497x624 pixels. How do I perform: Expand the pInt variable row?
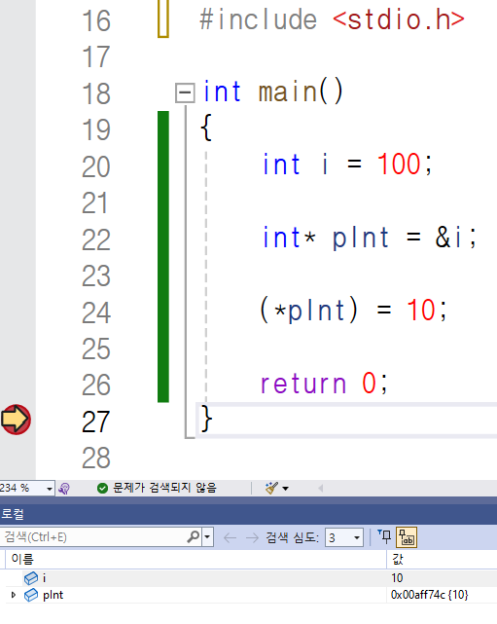pos(13,596)
